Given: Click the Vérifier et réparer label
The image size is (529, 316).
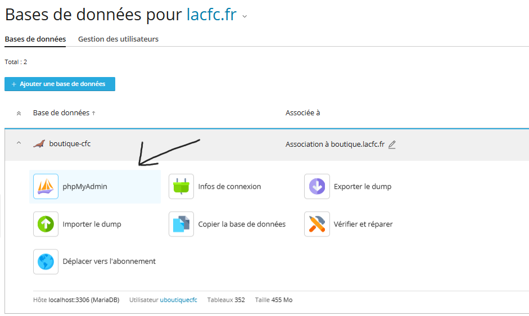Looking at the screenshot, I should 363,224.
